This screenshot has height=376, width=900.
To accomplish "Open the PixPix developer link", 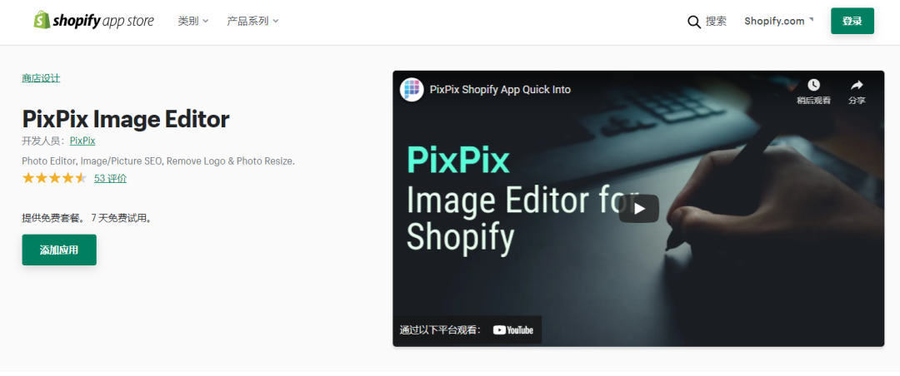I will click(82, 141).
